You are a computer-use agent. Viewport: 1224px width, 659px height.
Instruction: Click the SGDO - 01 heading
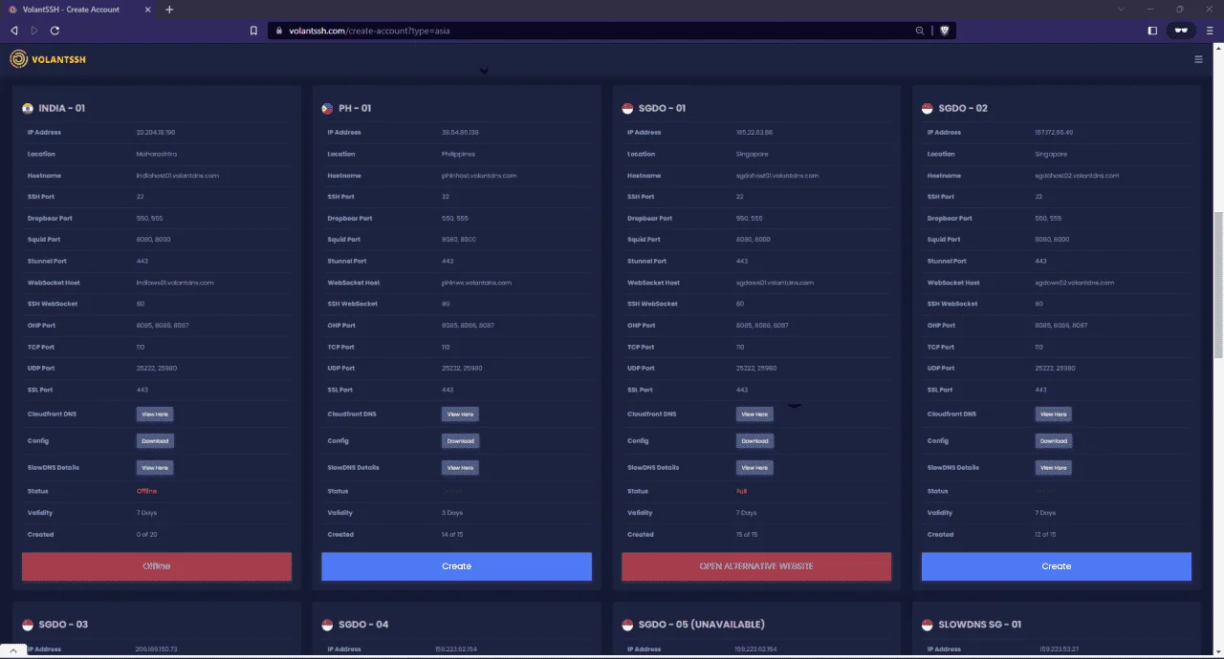[662, 108]
